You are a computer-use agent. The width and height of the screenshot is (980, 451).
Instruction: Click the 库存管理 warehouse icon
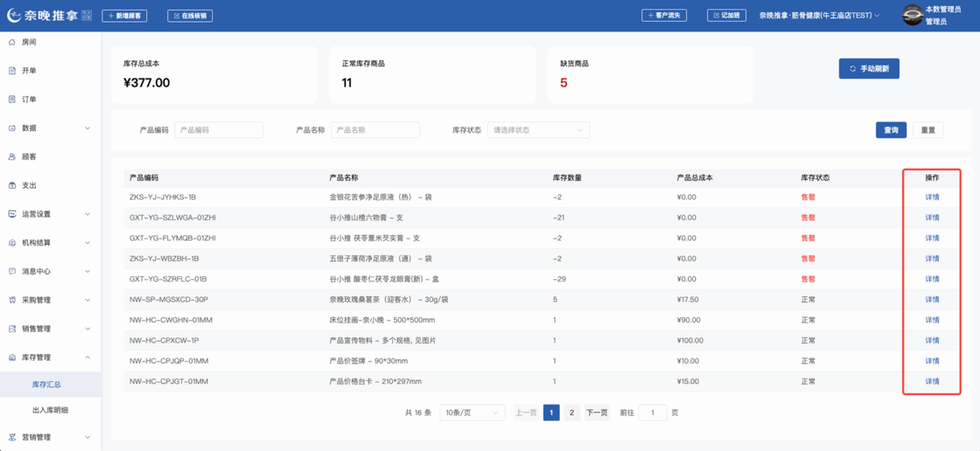point(12,357)
